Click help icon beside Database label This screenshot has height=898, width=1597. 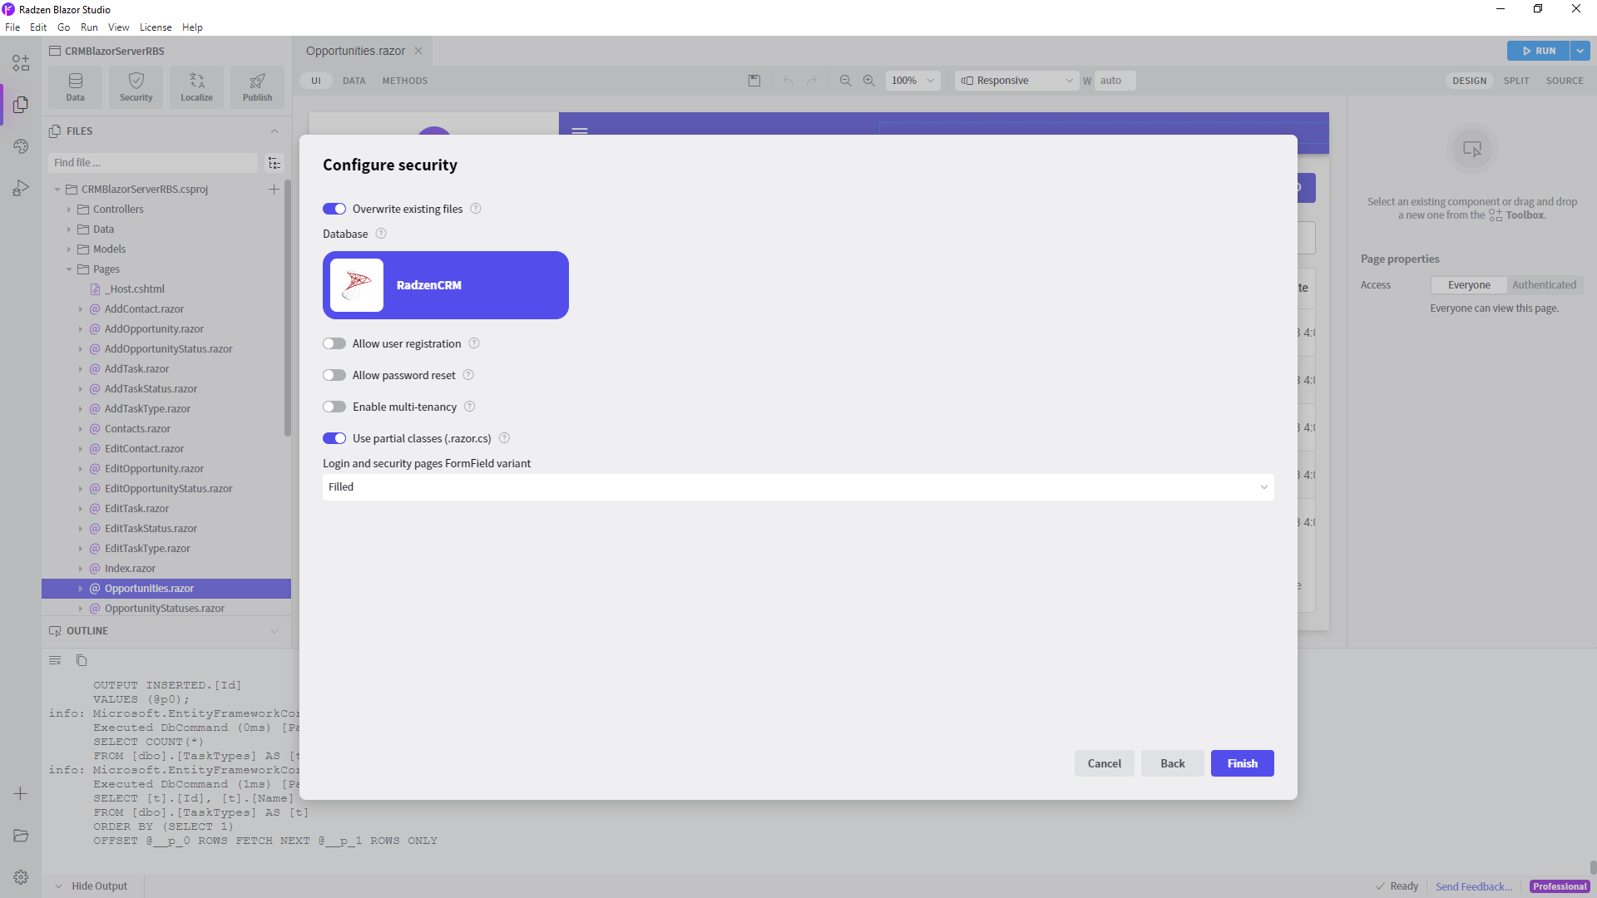[381, 234]
